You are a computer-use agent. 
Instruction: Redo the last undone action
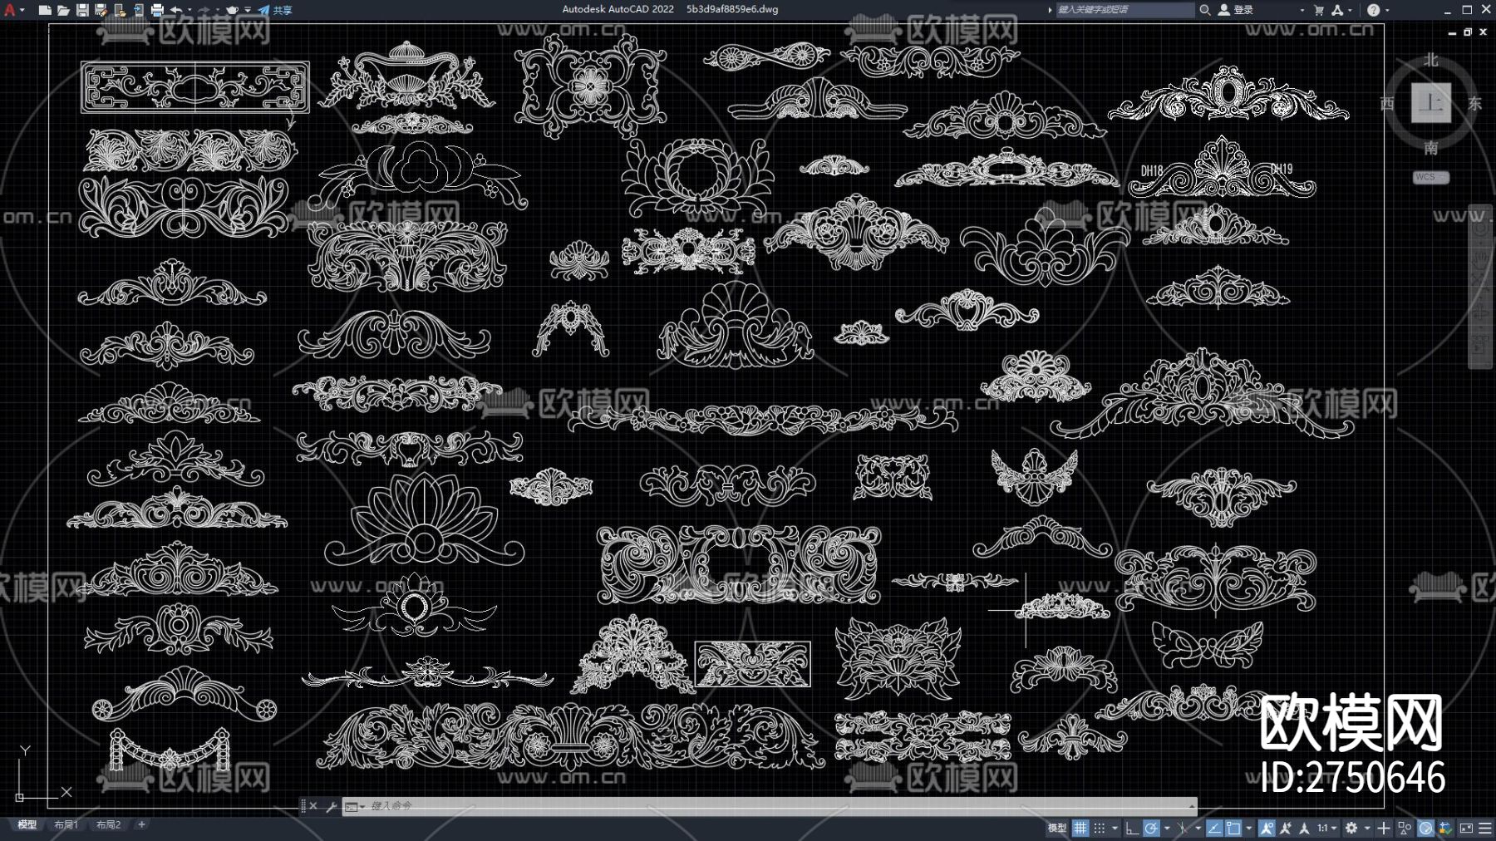pos(204,10)
